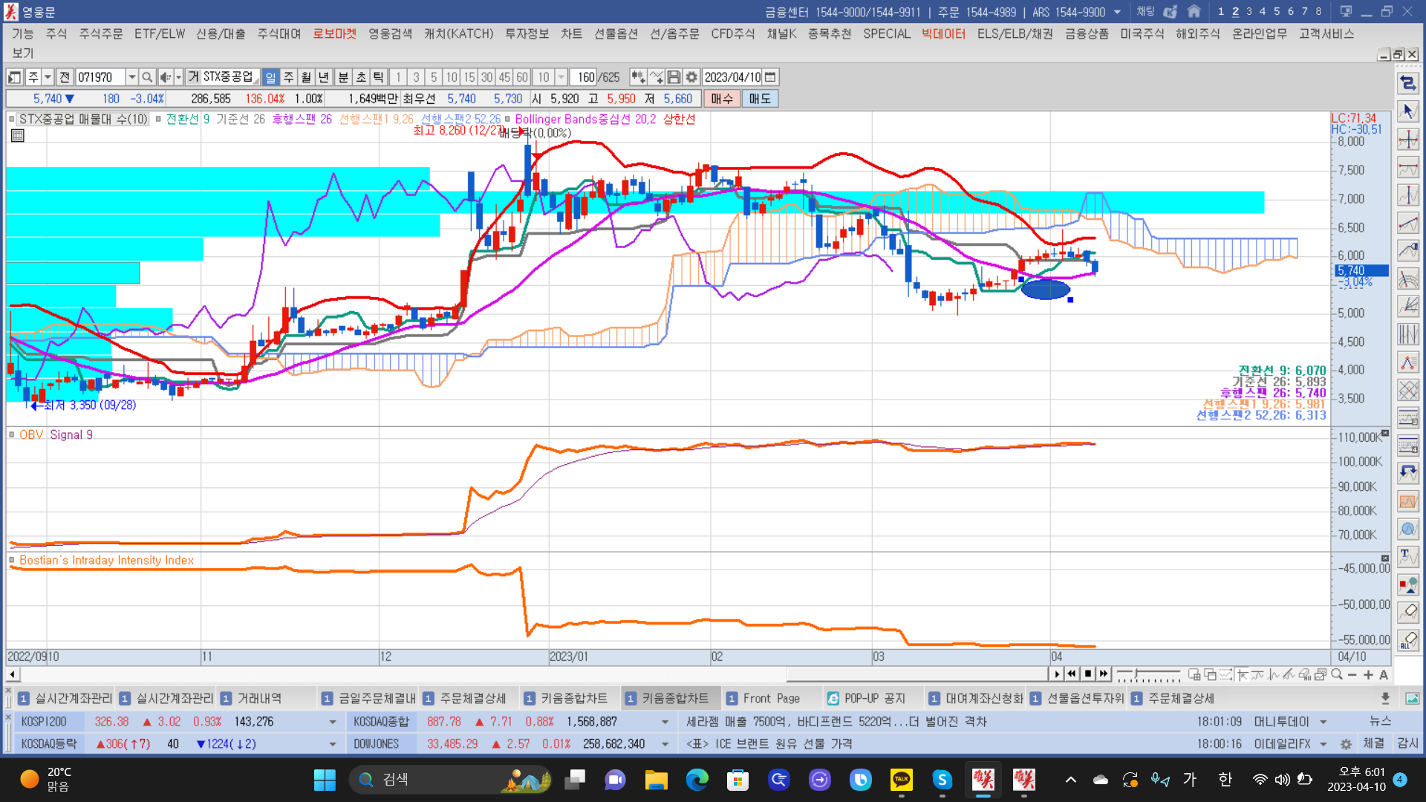1426x802 pixels.
Task: Click the save chart floppy disk icon
Action: 674,77
